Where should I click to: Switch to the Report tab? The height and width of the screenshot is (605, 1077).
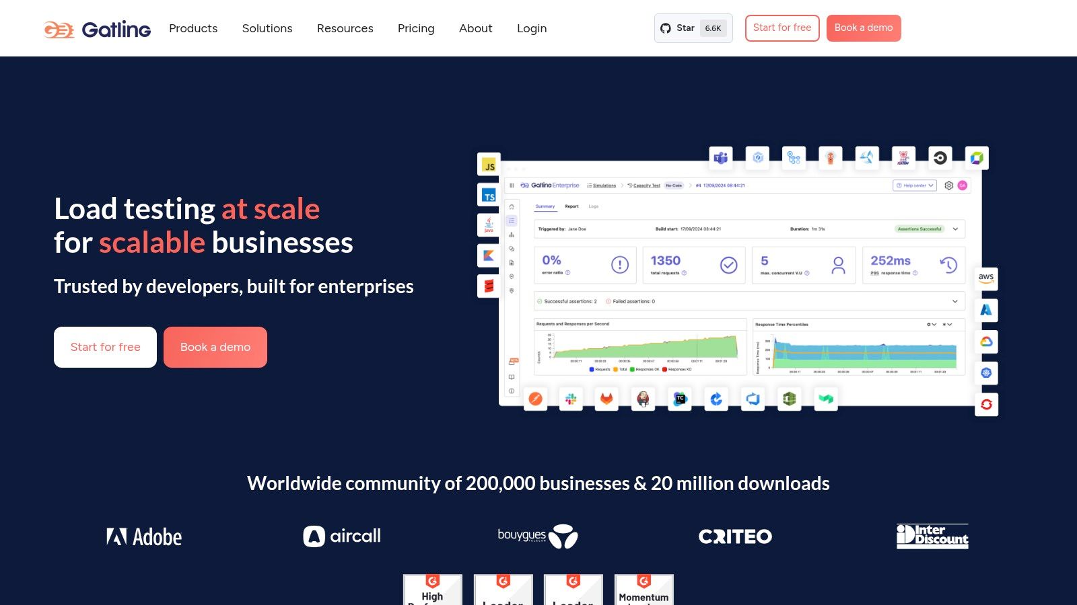[x=572, y=206]
